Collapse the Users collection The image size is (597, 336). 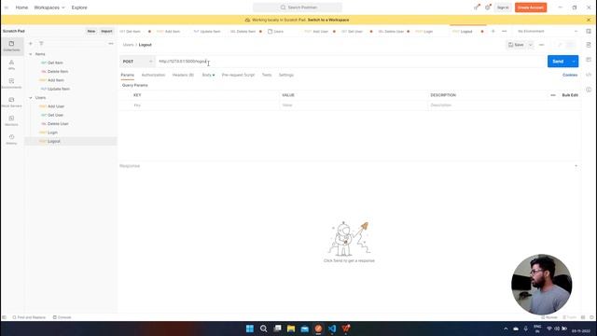point(31,98)
